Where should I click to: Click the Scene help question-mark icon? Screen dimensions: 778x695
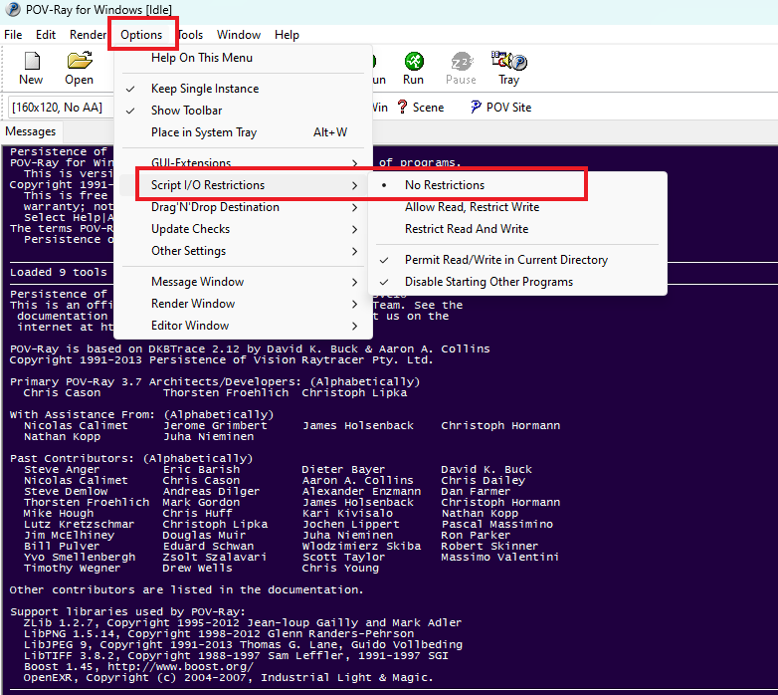(402, 107)
